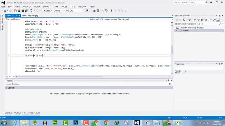
Task: Save the current file with Save icon
Action: pos(22,11)
